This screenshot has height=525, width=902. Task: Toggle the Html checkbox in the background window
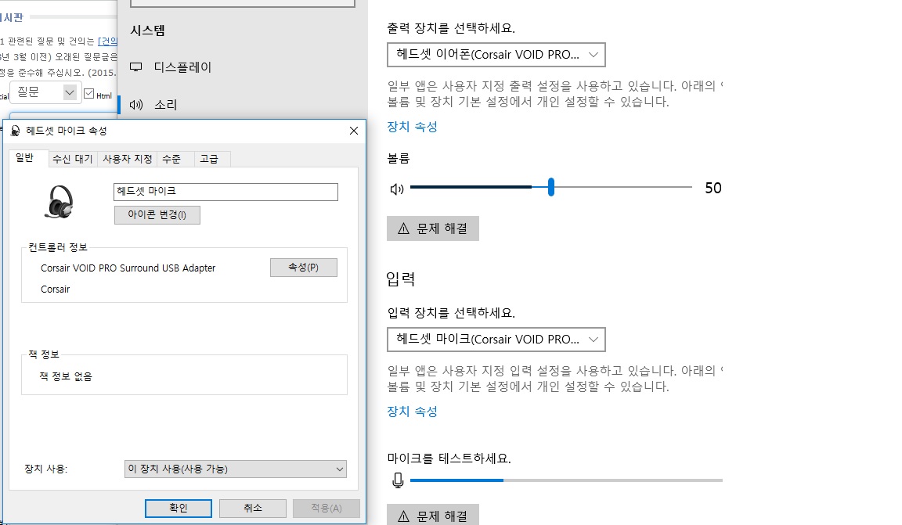coord(89,93)
